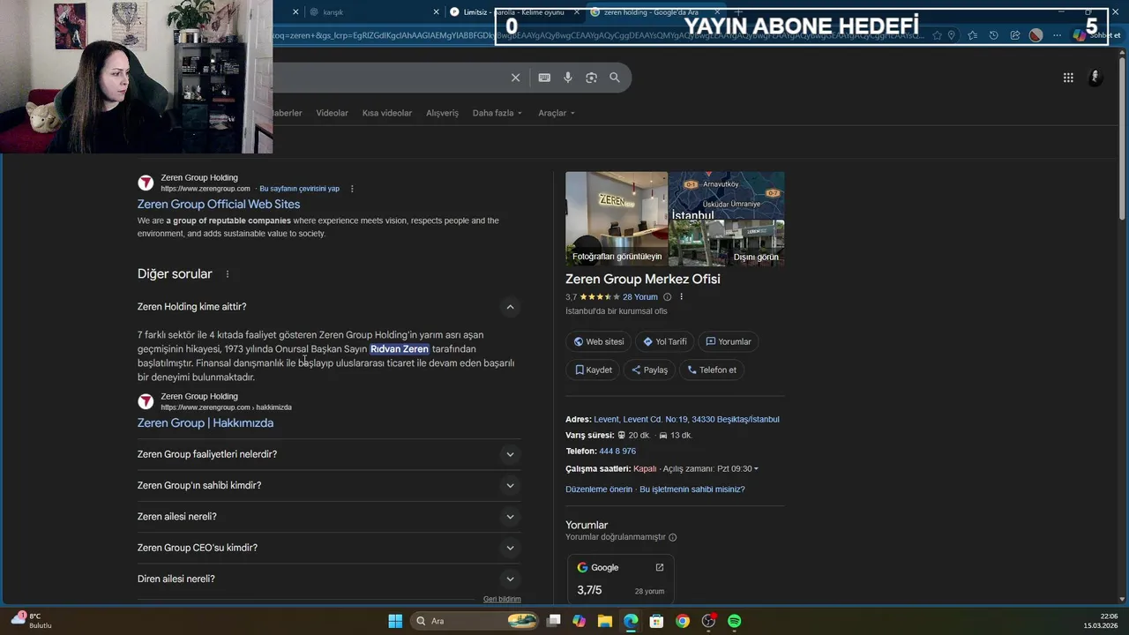Image resolution: width=1129 pixels, height=635 pixels.
Task: Open the Araçlar dropdown
Action: click(x=556, y=113)
